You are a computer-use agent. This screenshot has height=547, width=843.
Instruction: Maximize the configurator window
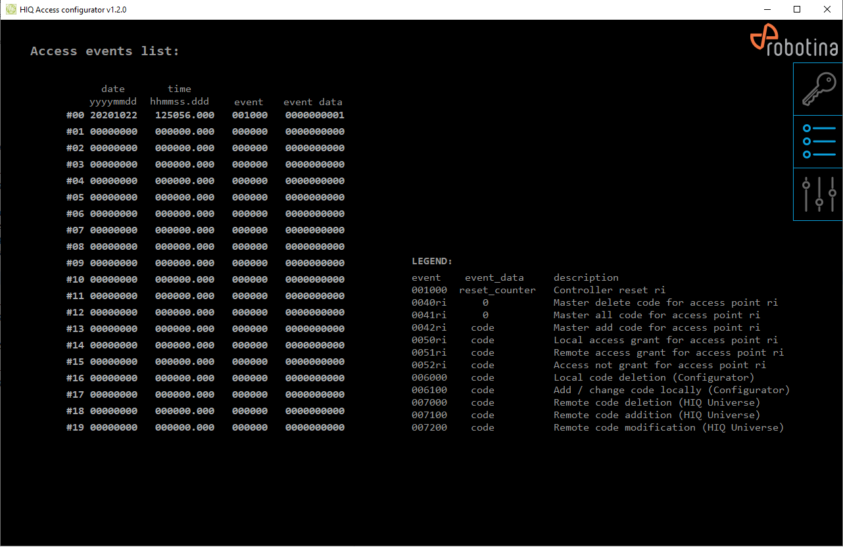pyautogui.click(x=797, y=9)
